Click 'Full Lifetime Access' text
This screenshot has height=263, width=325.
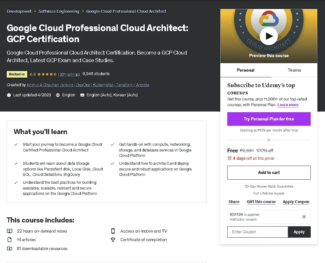click(269, 193)
